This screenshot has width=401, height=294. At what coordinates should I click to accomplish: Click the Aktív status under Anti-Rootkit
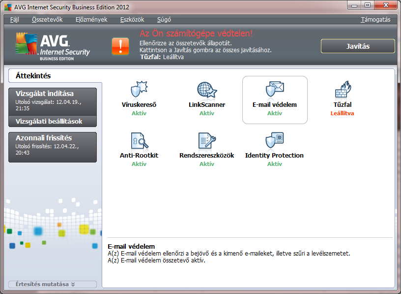pyautogui.click(x=139, y=164)
